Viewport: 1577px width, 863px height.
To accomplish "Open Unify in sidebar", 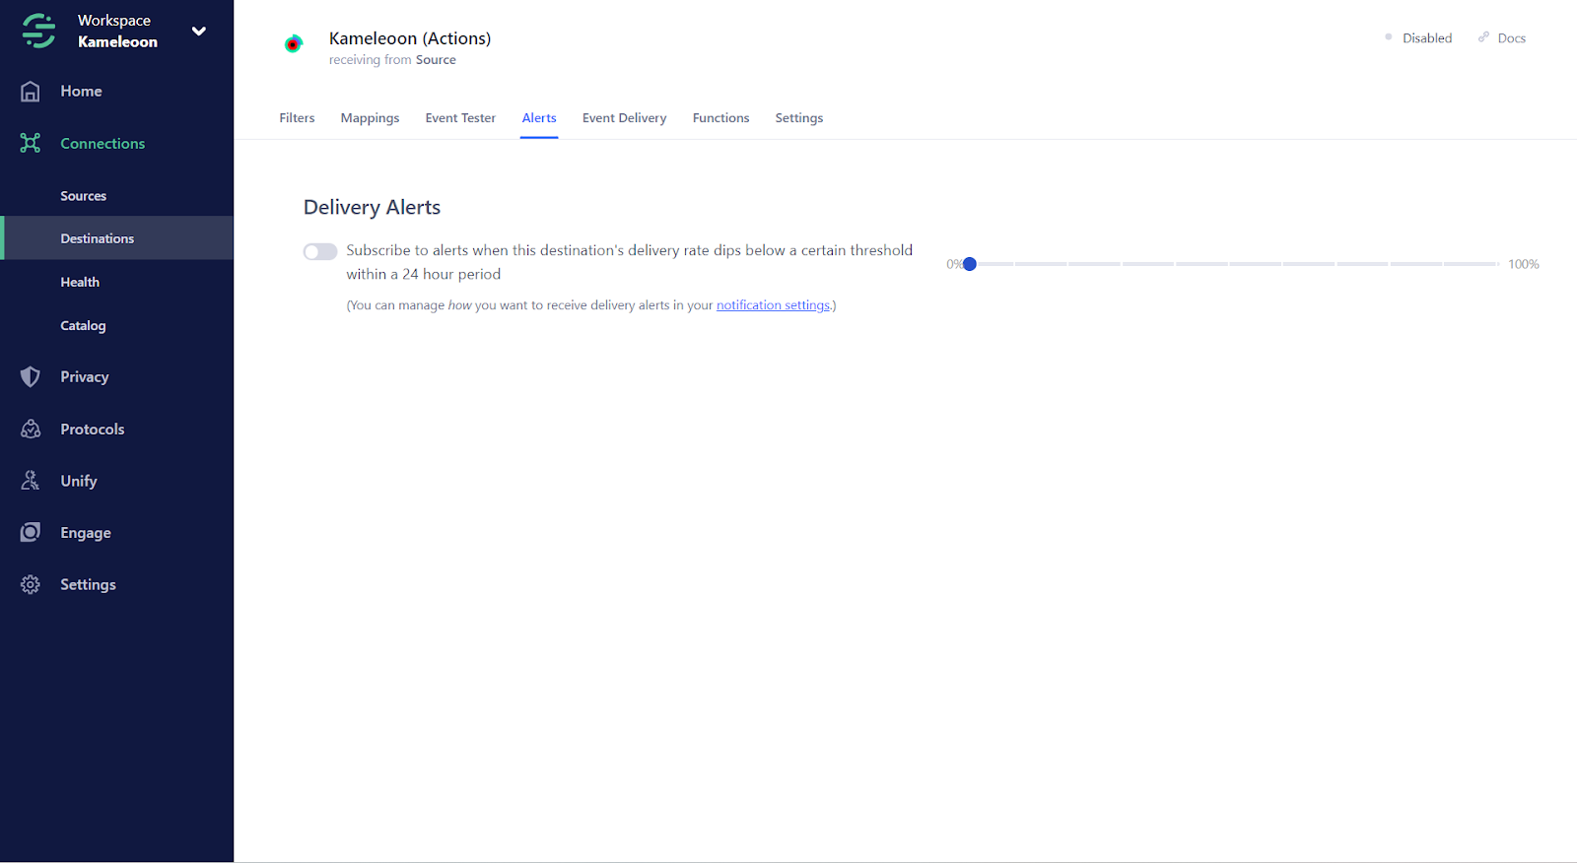I will click(x=79, y=481).
